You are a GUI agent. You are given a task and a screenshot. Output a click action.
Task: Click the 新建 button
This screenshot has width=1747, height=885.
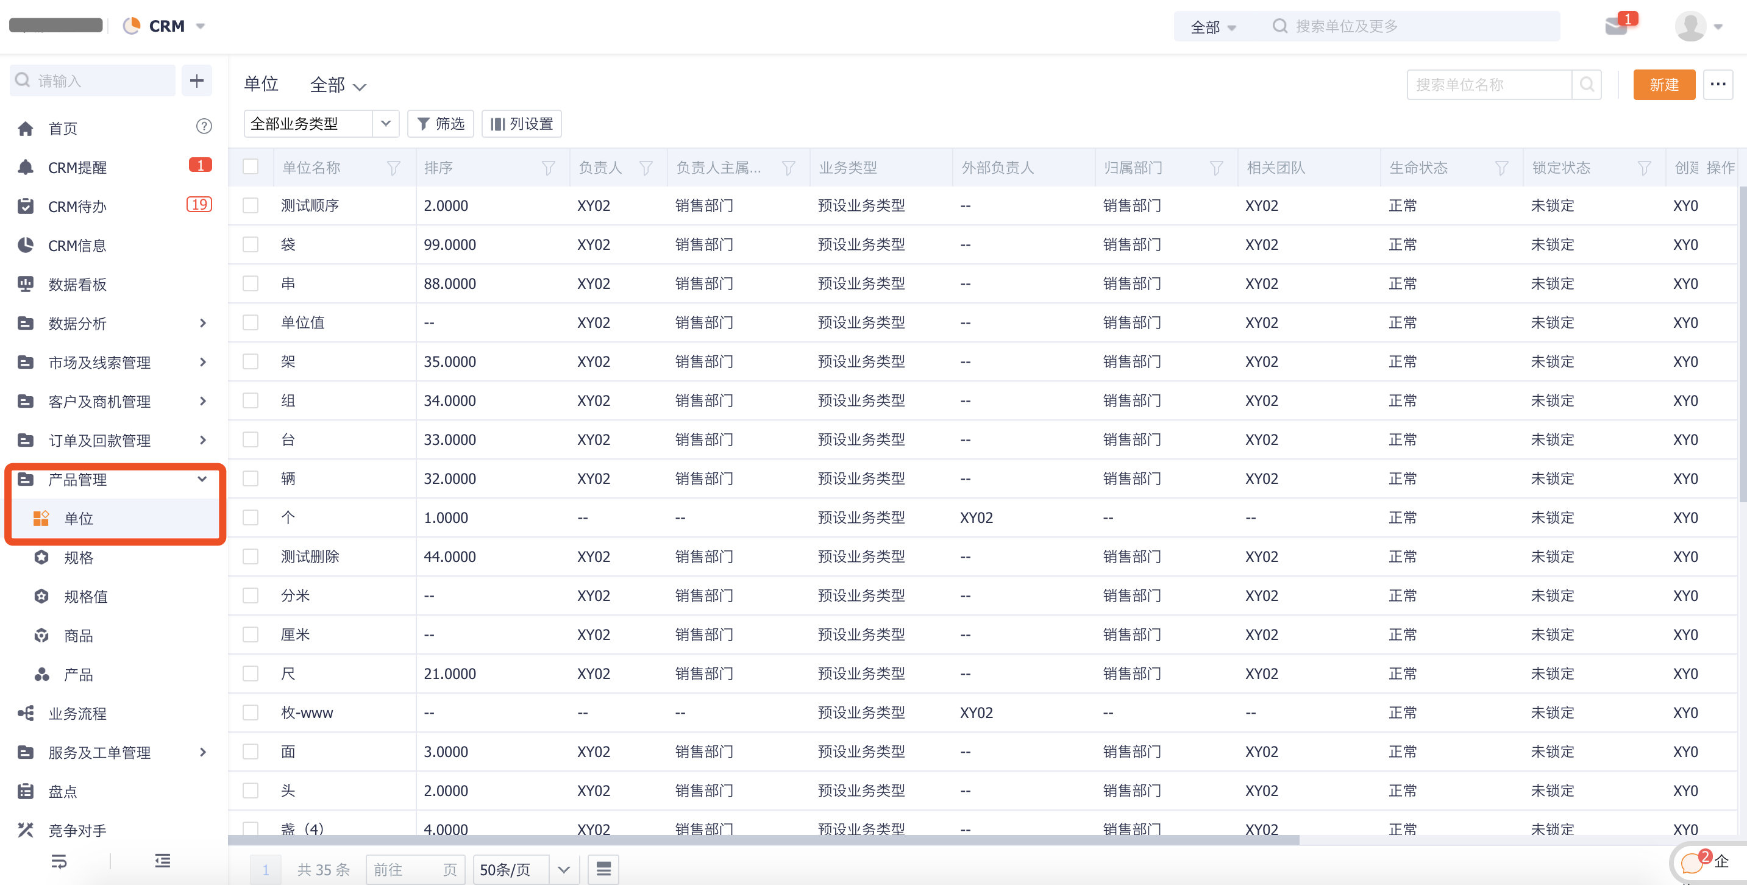tap(1663, 85)
